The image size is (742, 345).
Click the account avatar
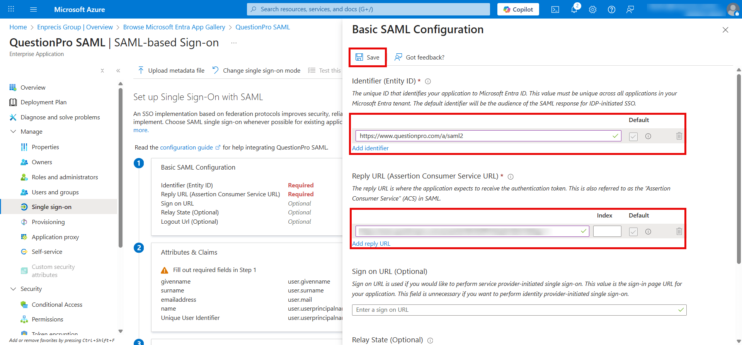coord(733,9)
